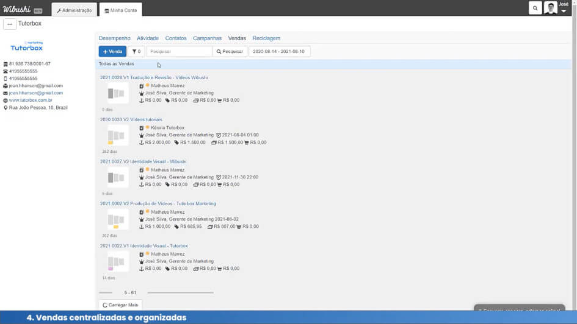Open the Campanhas tab
The height and width of the screenshot is (324, 577).
[x=207, y=38]
